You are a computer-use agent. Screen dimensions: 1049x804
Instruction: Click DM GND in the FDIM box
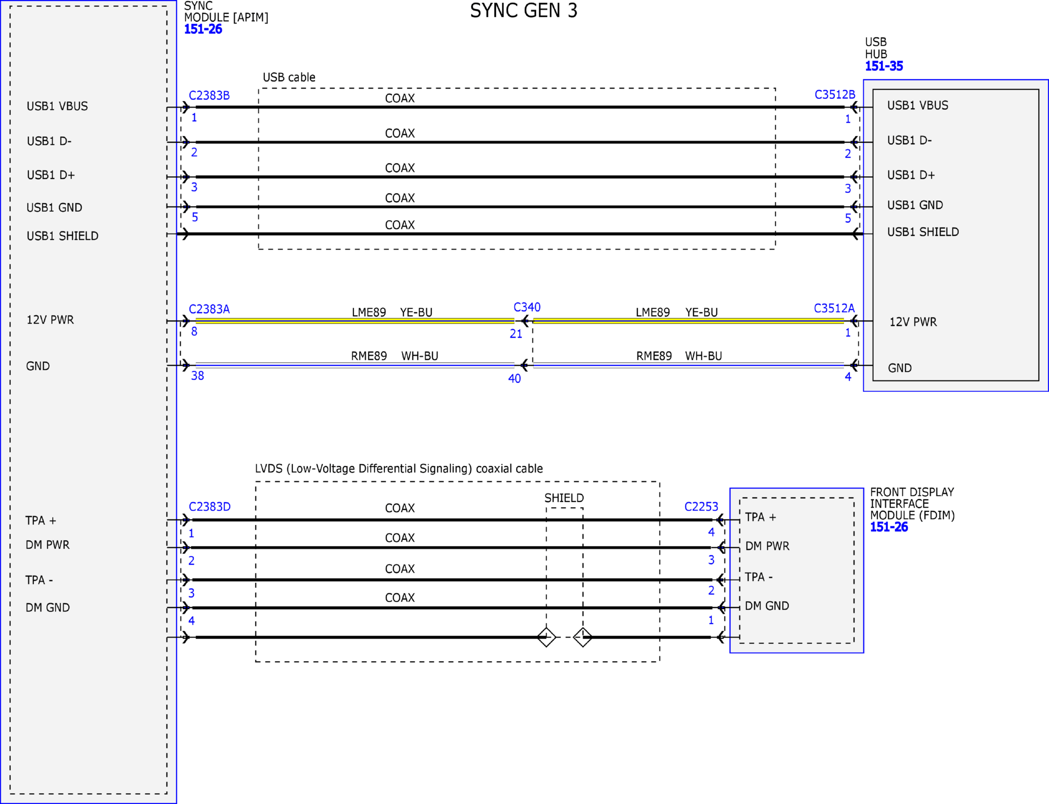(767, 606)
